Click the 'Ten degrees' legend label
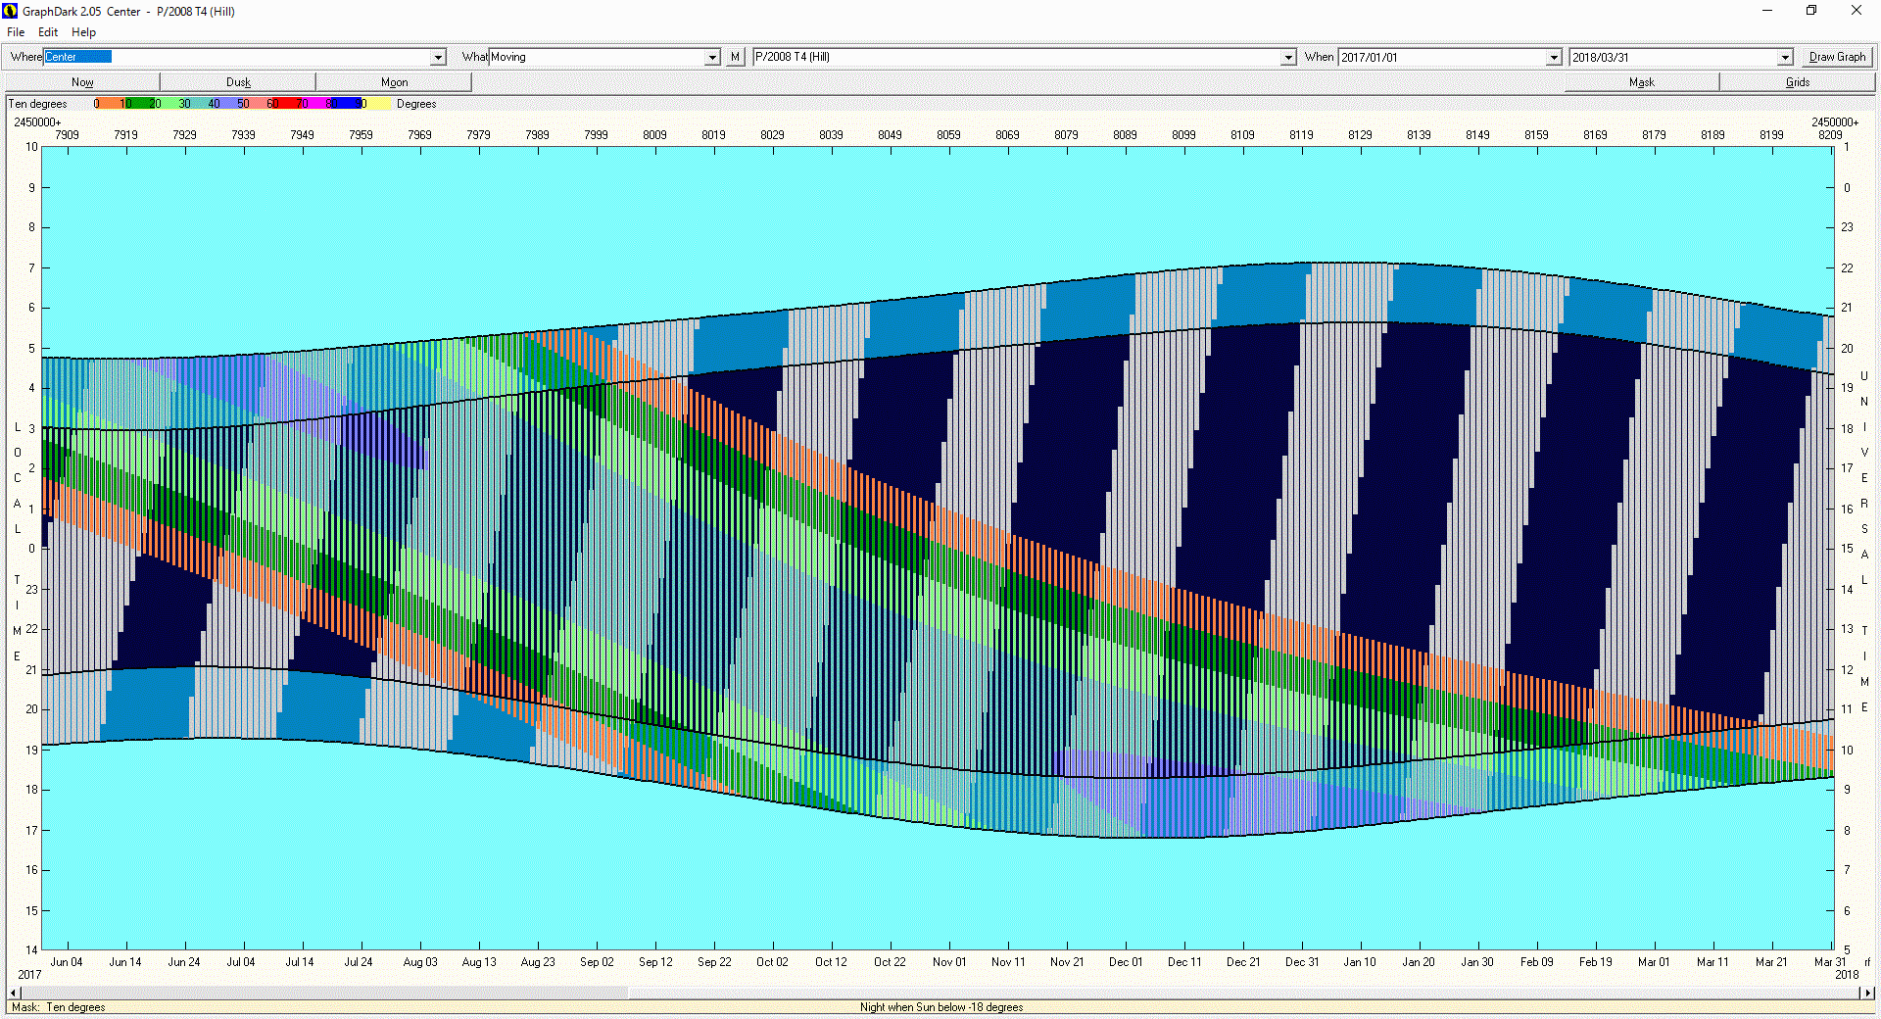The image size is (1881, 1019). click(x=38, y=104)
